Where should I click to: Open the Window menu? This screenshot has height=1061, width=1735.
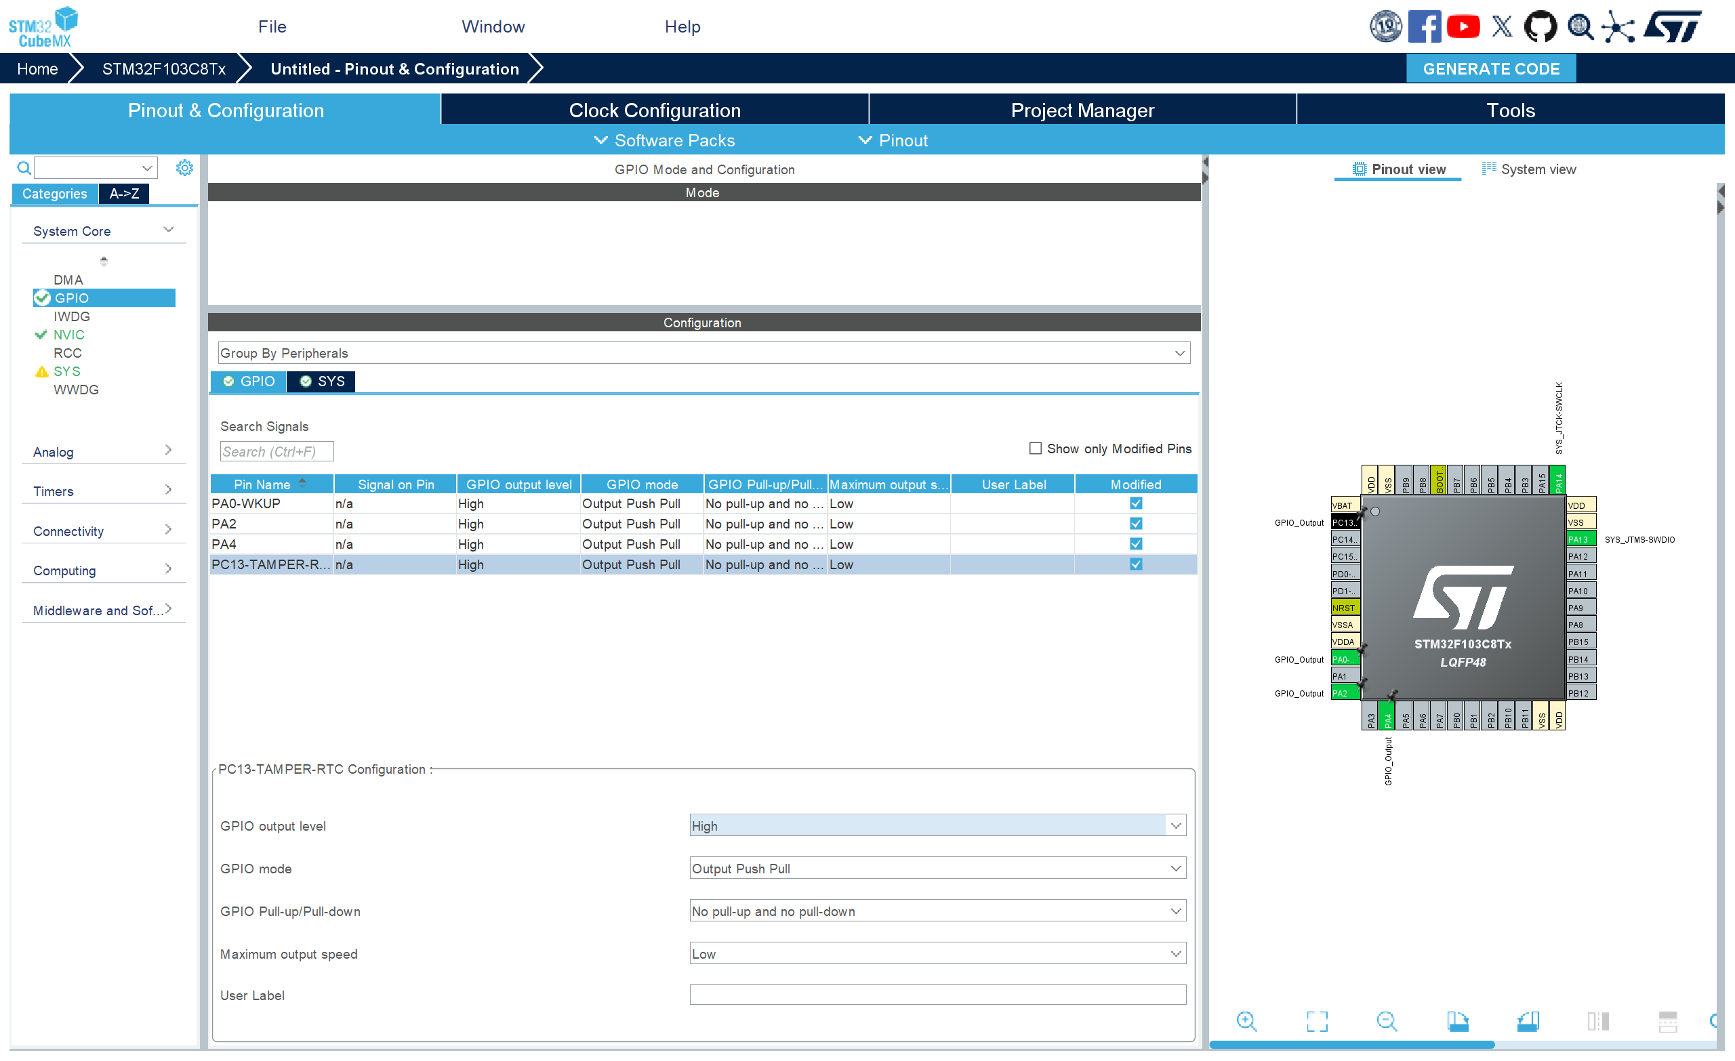click(493, 26)
